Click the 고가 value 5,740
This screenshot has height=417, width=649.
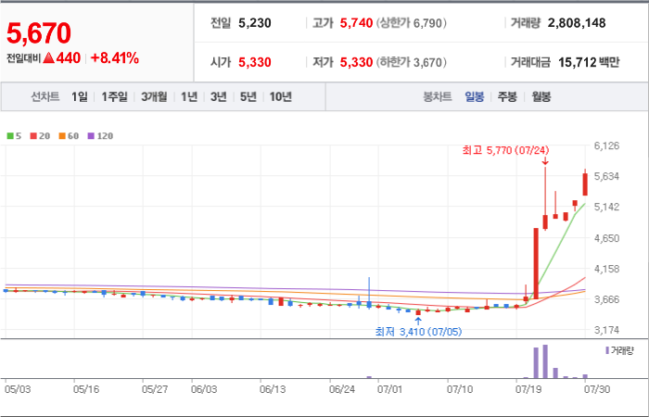(356, 23)
